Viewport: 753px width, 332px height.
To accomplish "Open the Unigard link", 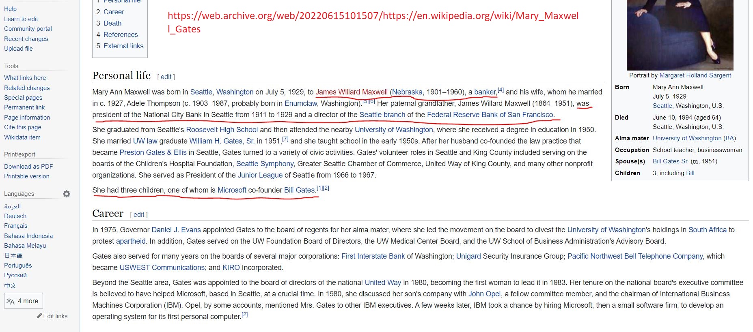I will [468, 256].
